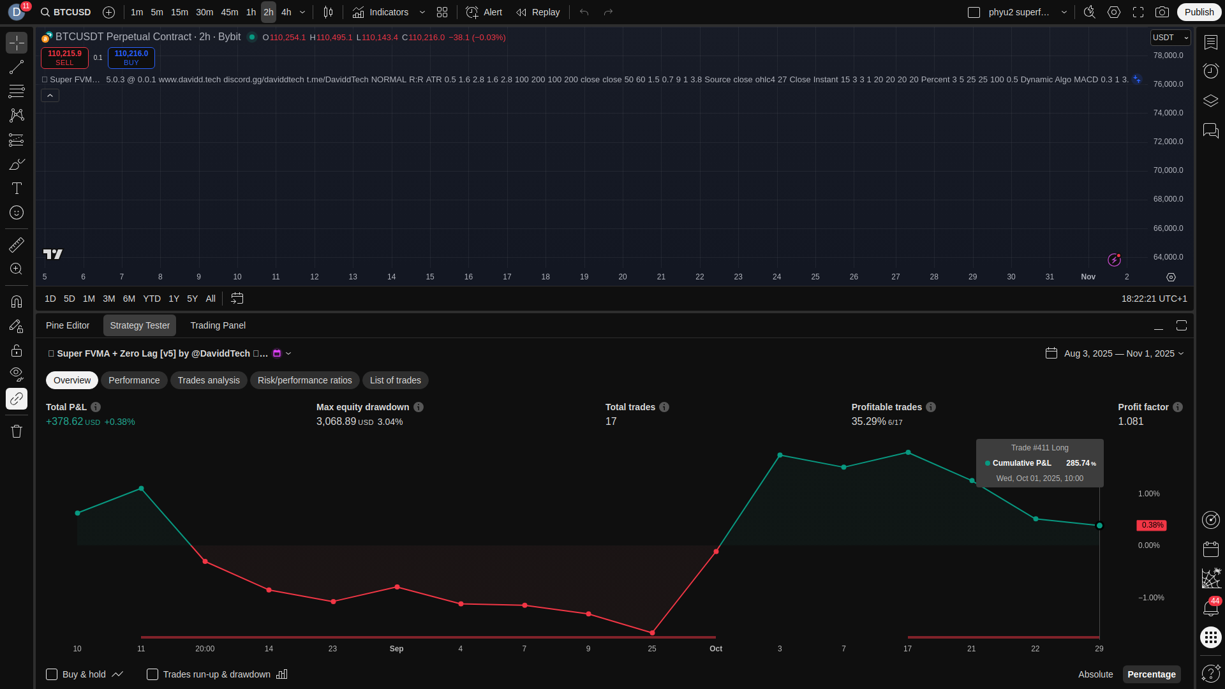Enable Trades run-up & drawdown checkbox
Screen dimensions: 1225x689
(x=152, y=674)
